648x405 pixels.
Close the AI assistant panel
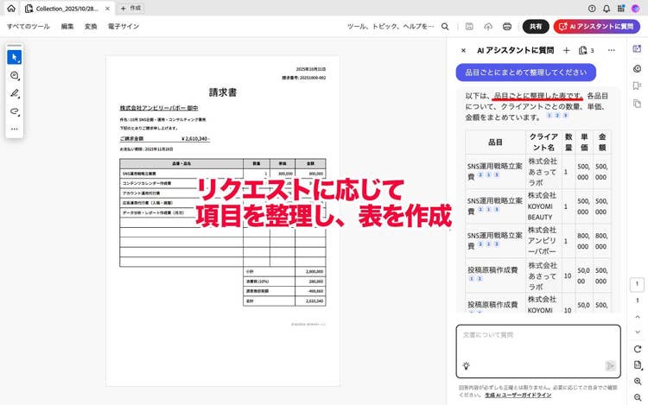463,51
